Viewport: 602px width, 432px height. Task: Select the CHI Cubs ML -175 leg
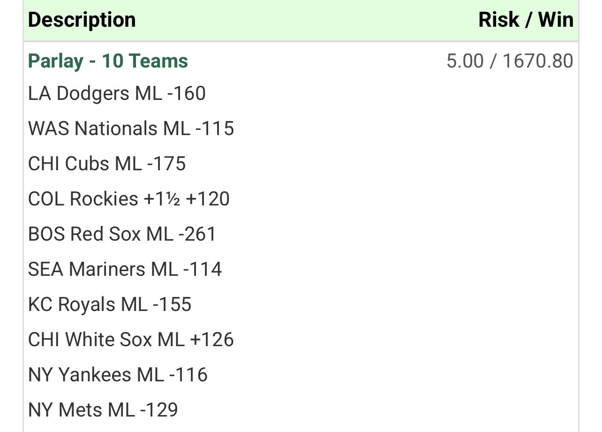pyautogui.click(x=107, y=164)
